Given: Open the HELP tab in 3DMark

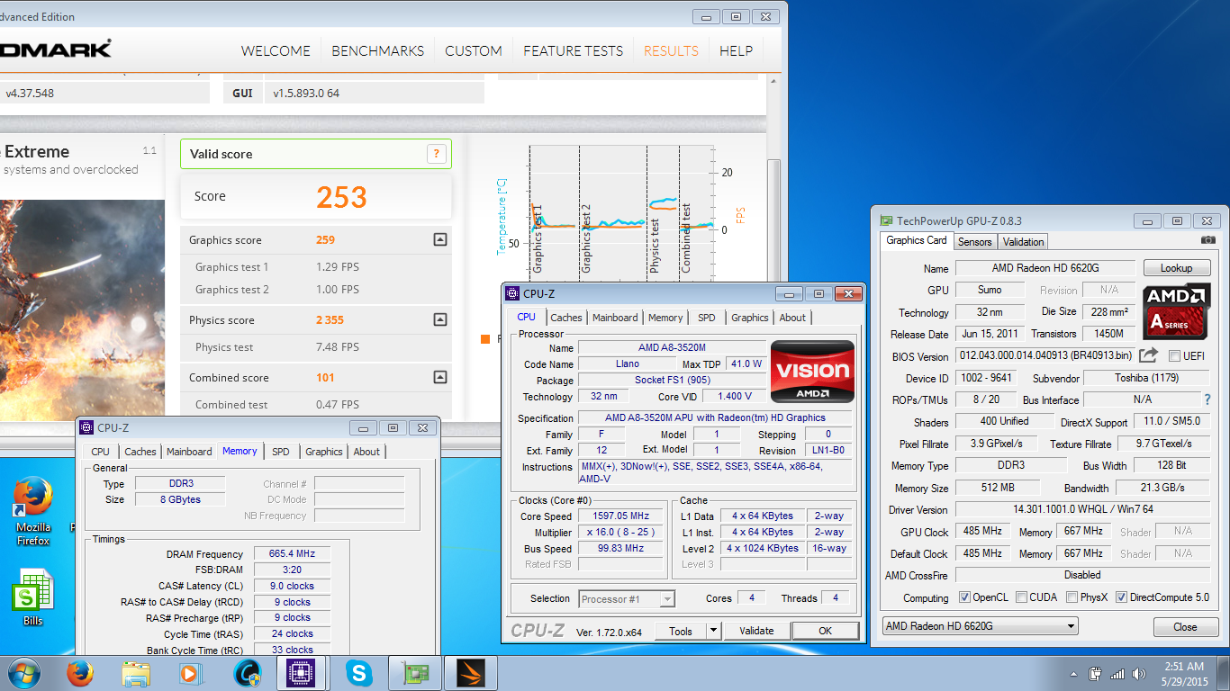Looking at the screenshot, I should [x=736, y=50].
